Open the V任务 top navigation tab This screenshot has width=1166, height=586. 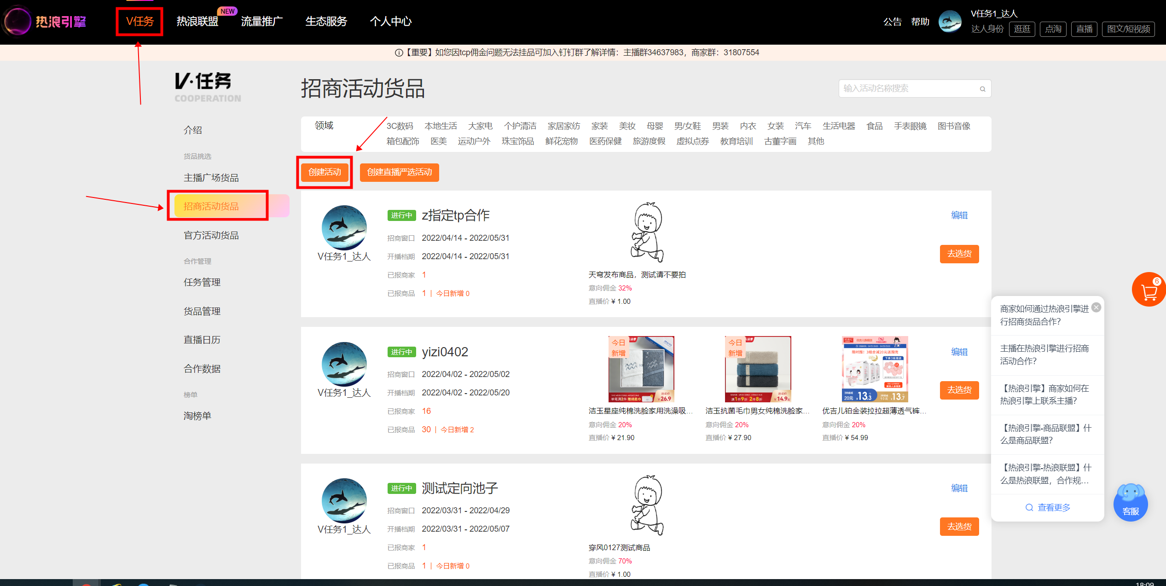point(140,21)
